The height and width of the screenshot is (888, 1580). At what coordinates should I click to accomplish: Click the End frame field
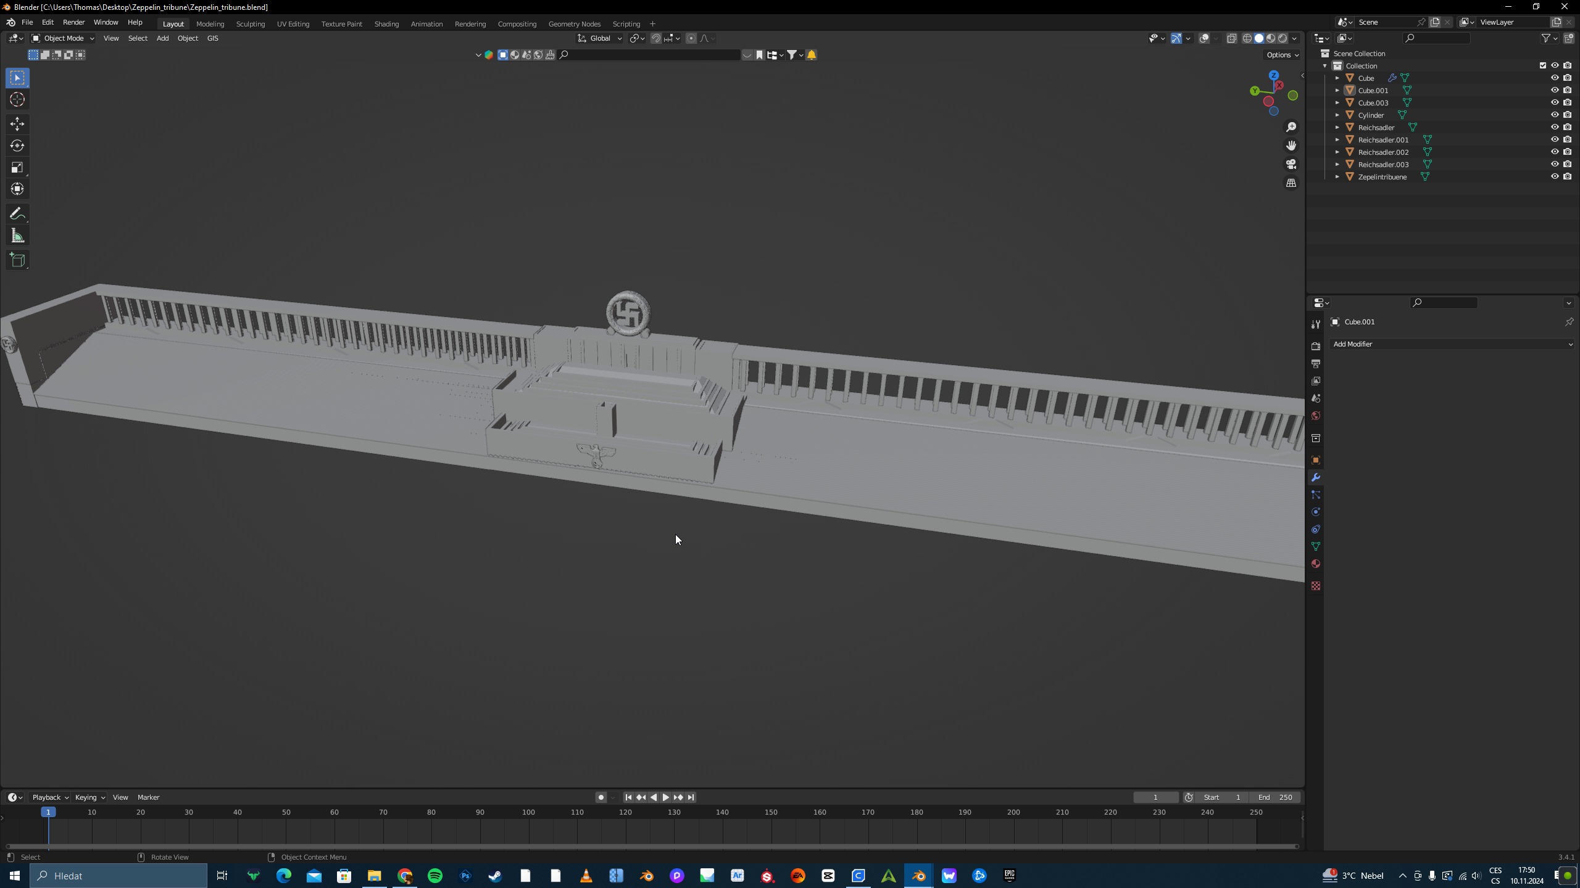(x=1275, y=797)
